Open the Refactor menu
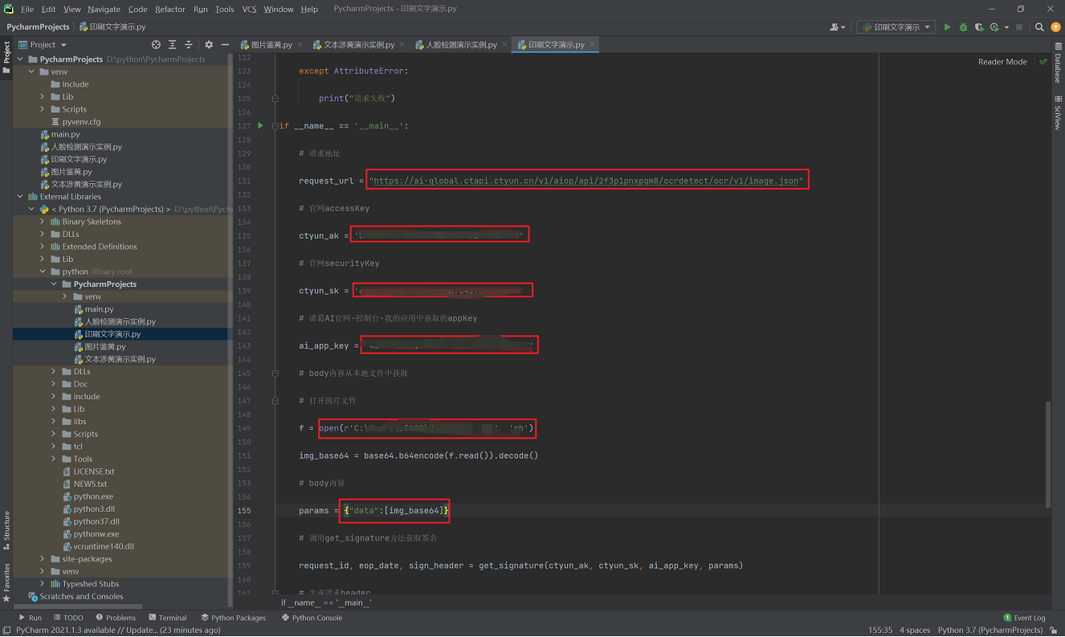 (170, 10)
